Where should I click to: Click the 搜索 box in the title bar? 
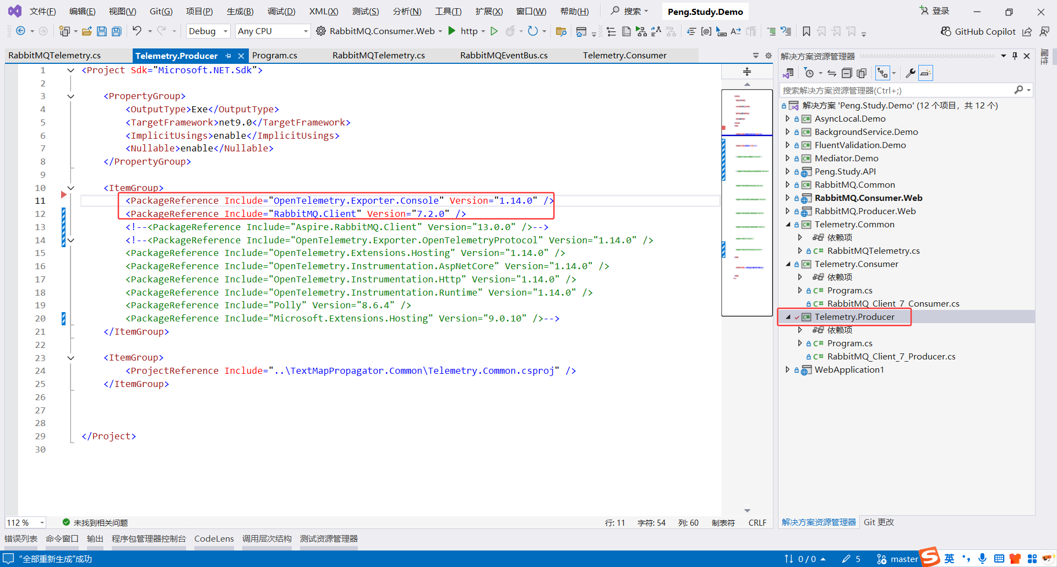pyautogui.click(x=630, y=11)
